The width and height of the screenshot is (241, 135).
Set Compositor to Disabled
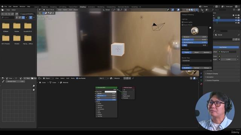pyautogui.click(x=187, y=68)
